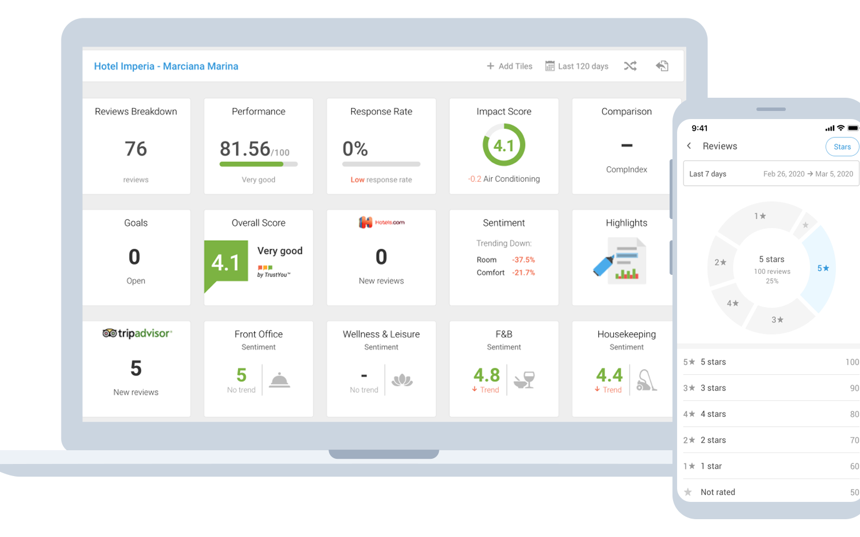Select the 2 star donut segment

coord(720,262)
